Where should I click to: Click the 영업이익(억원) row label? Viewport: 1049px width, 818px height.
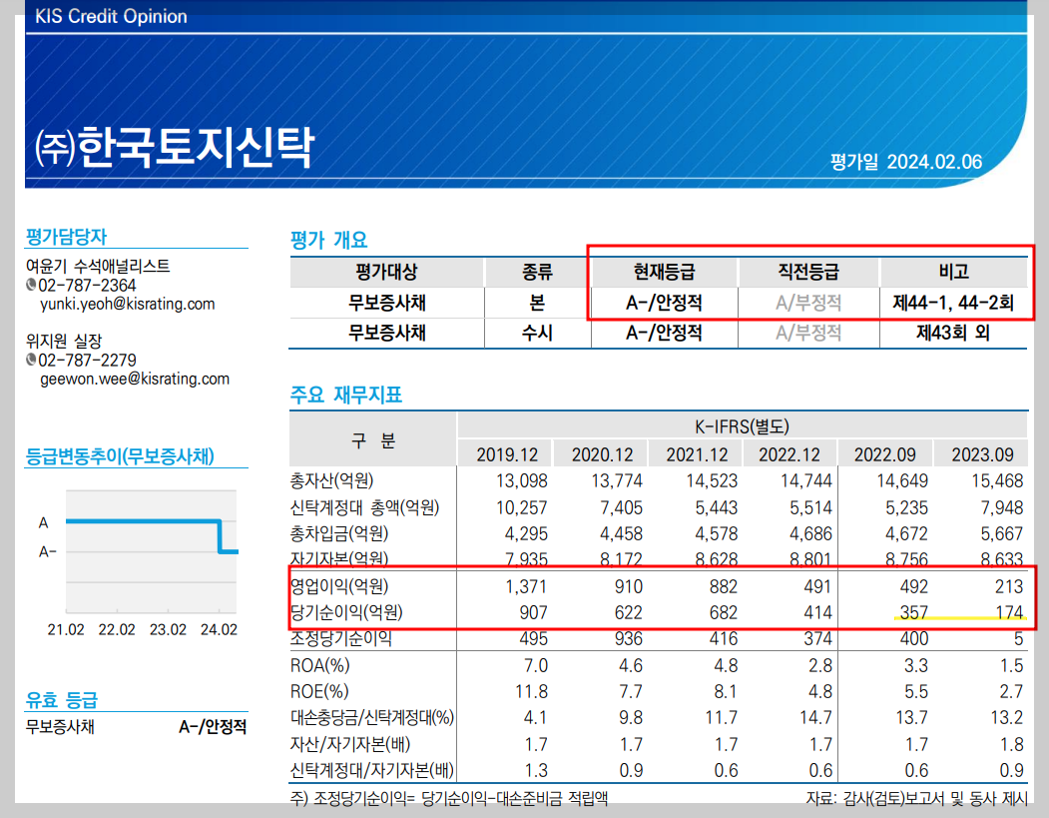coord(339,586)
